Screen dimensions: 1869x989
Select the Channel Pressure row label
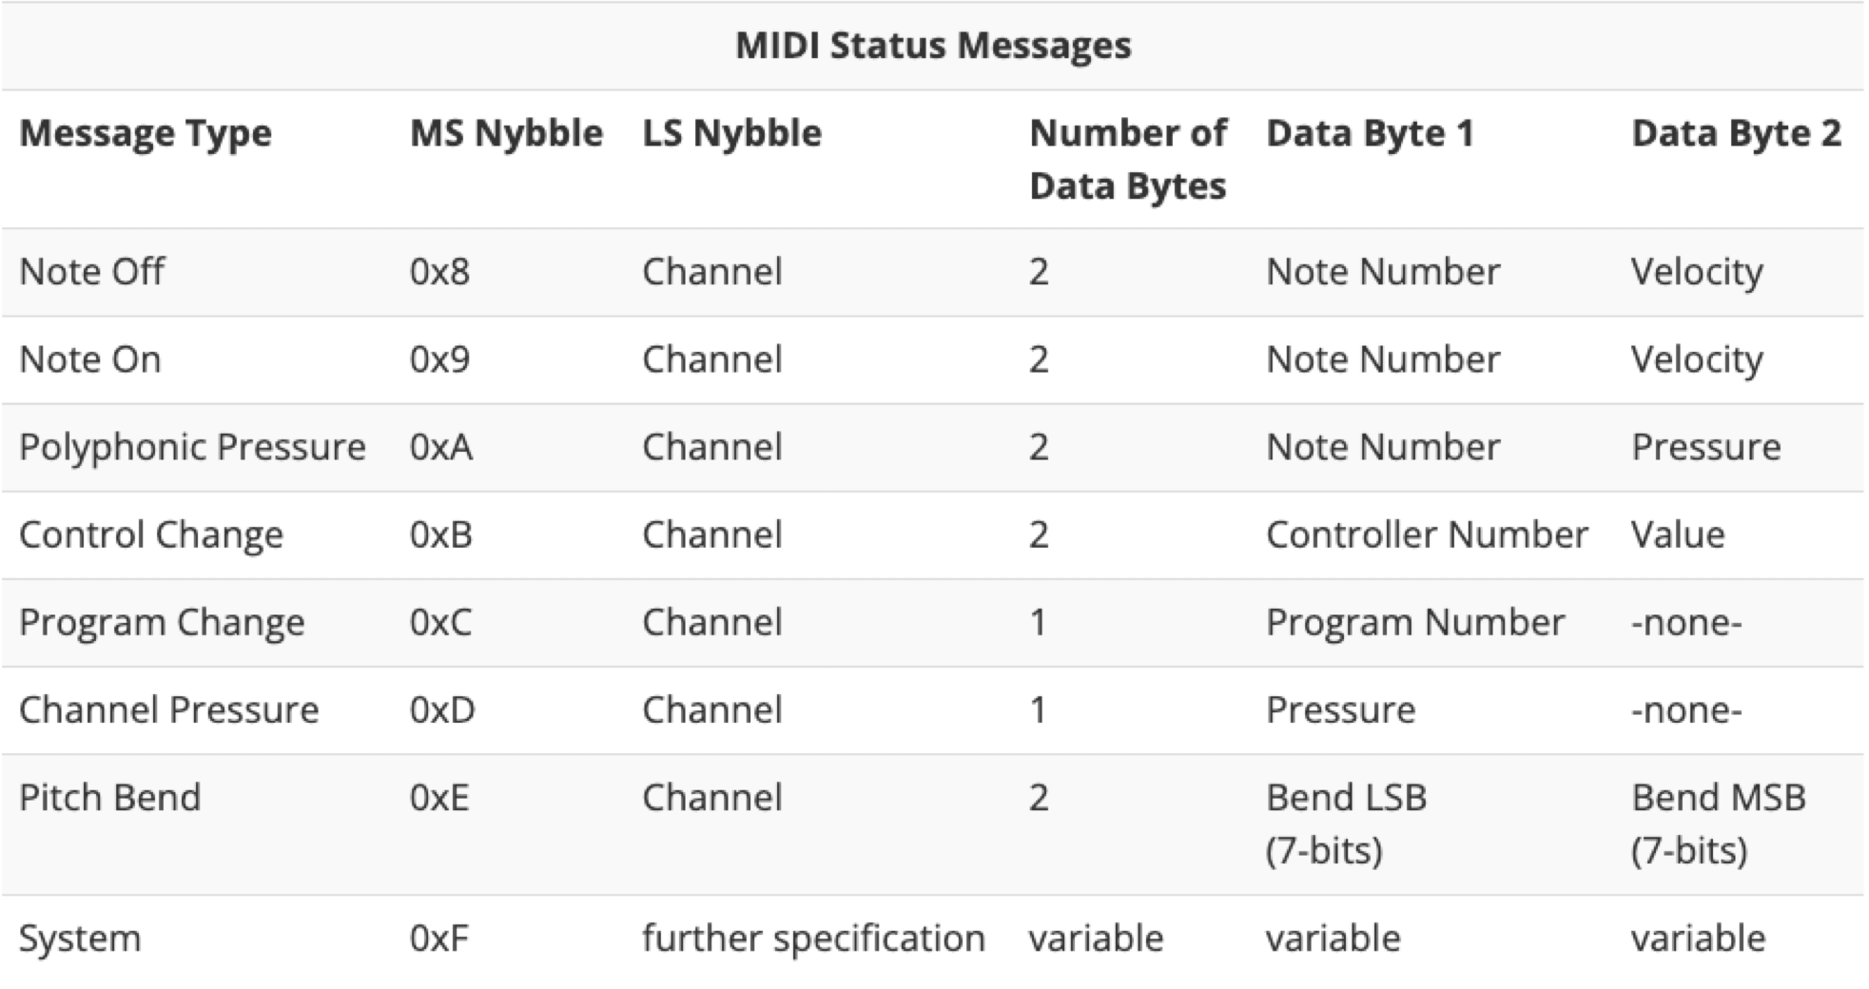tap(169, 709)
